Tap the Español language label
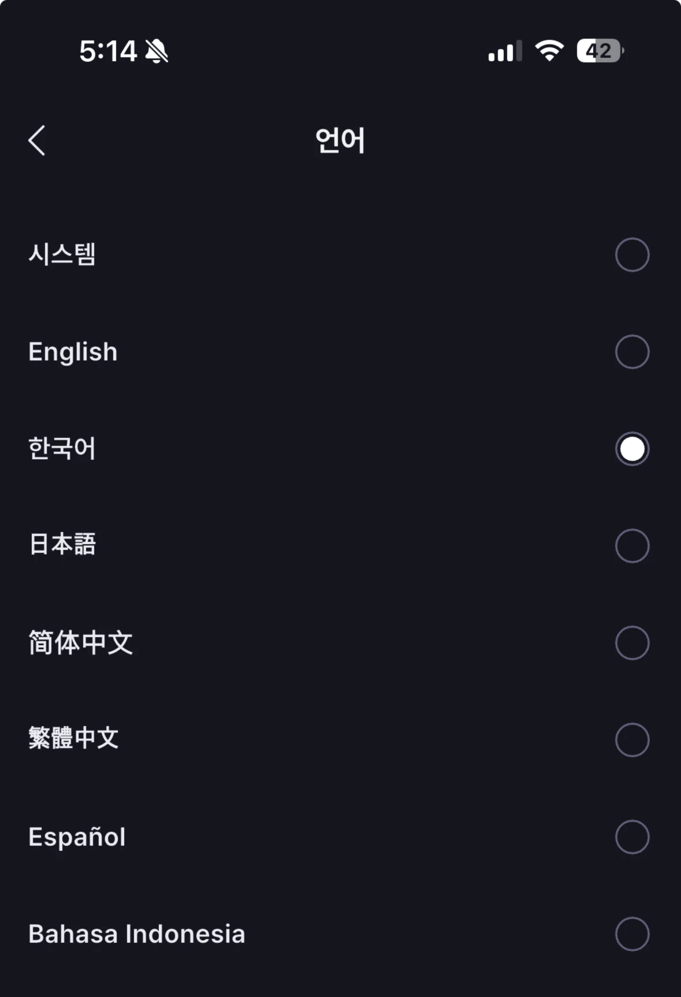This screenshot has height=997, width=681. [x=77, y=837]
